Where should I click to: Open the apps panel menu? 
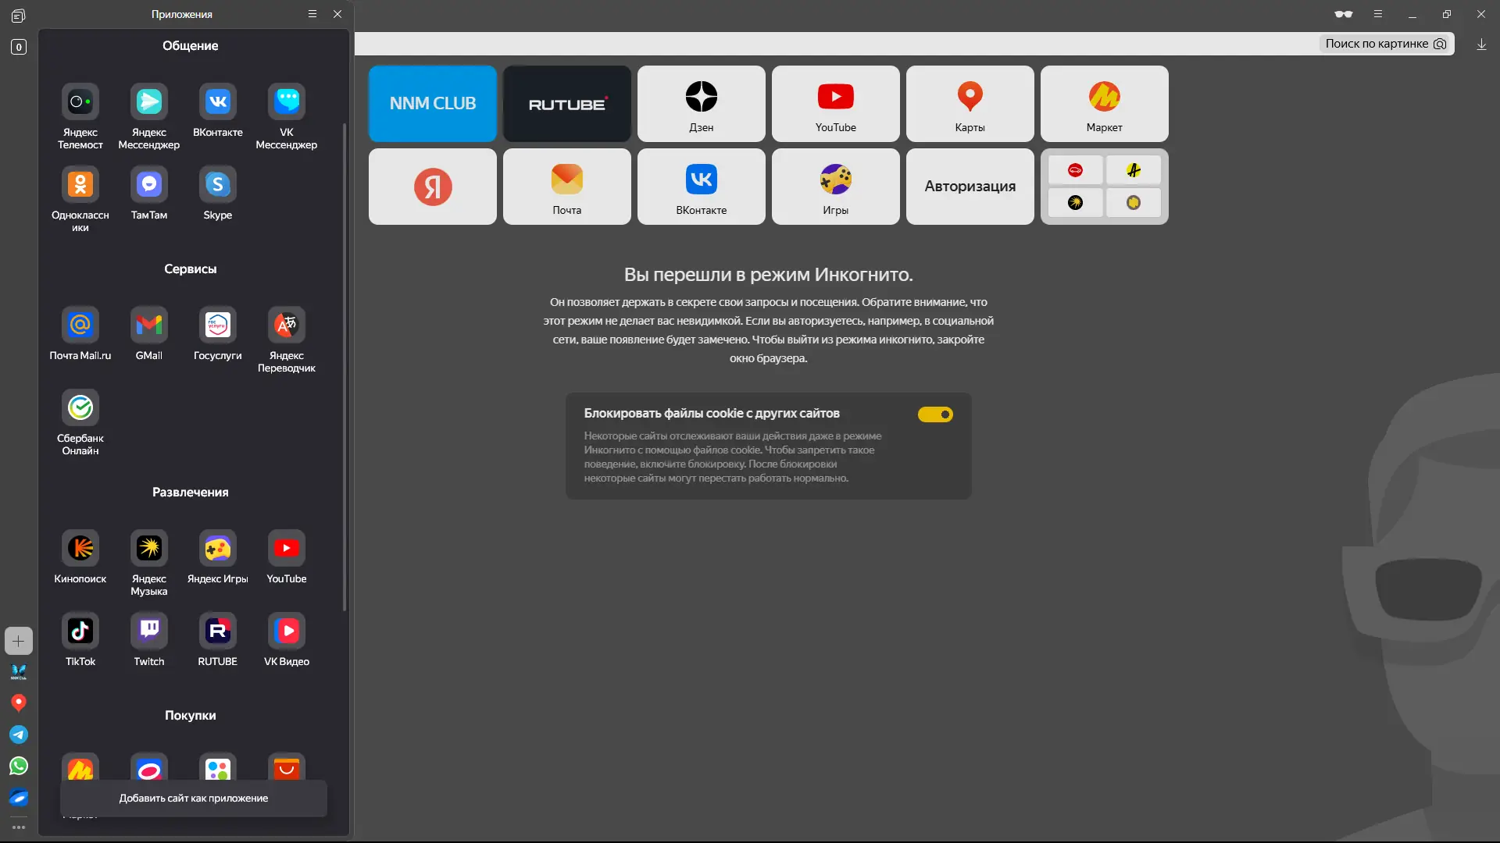point(312,13)
